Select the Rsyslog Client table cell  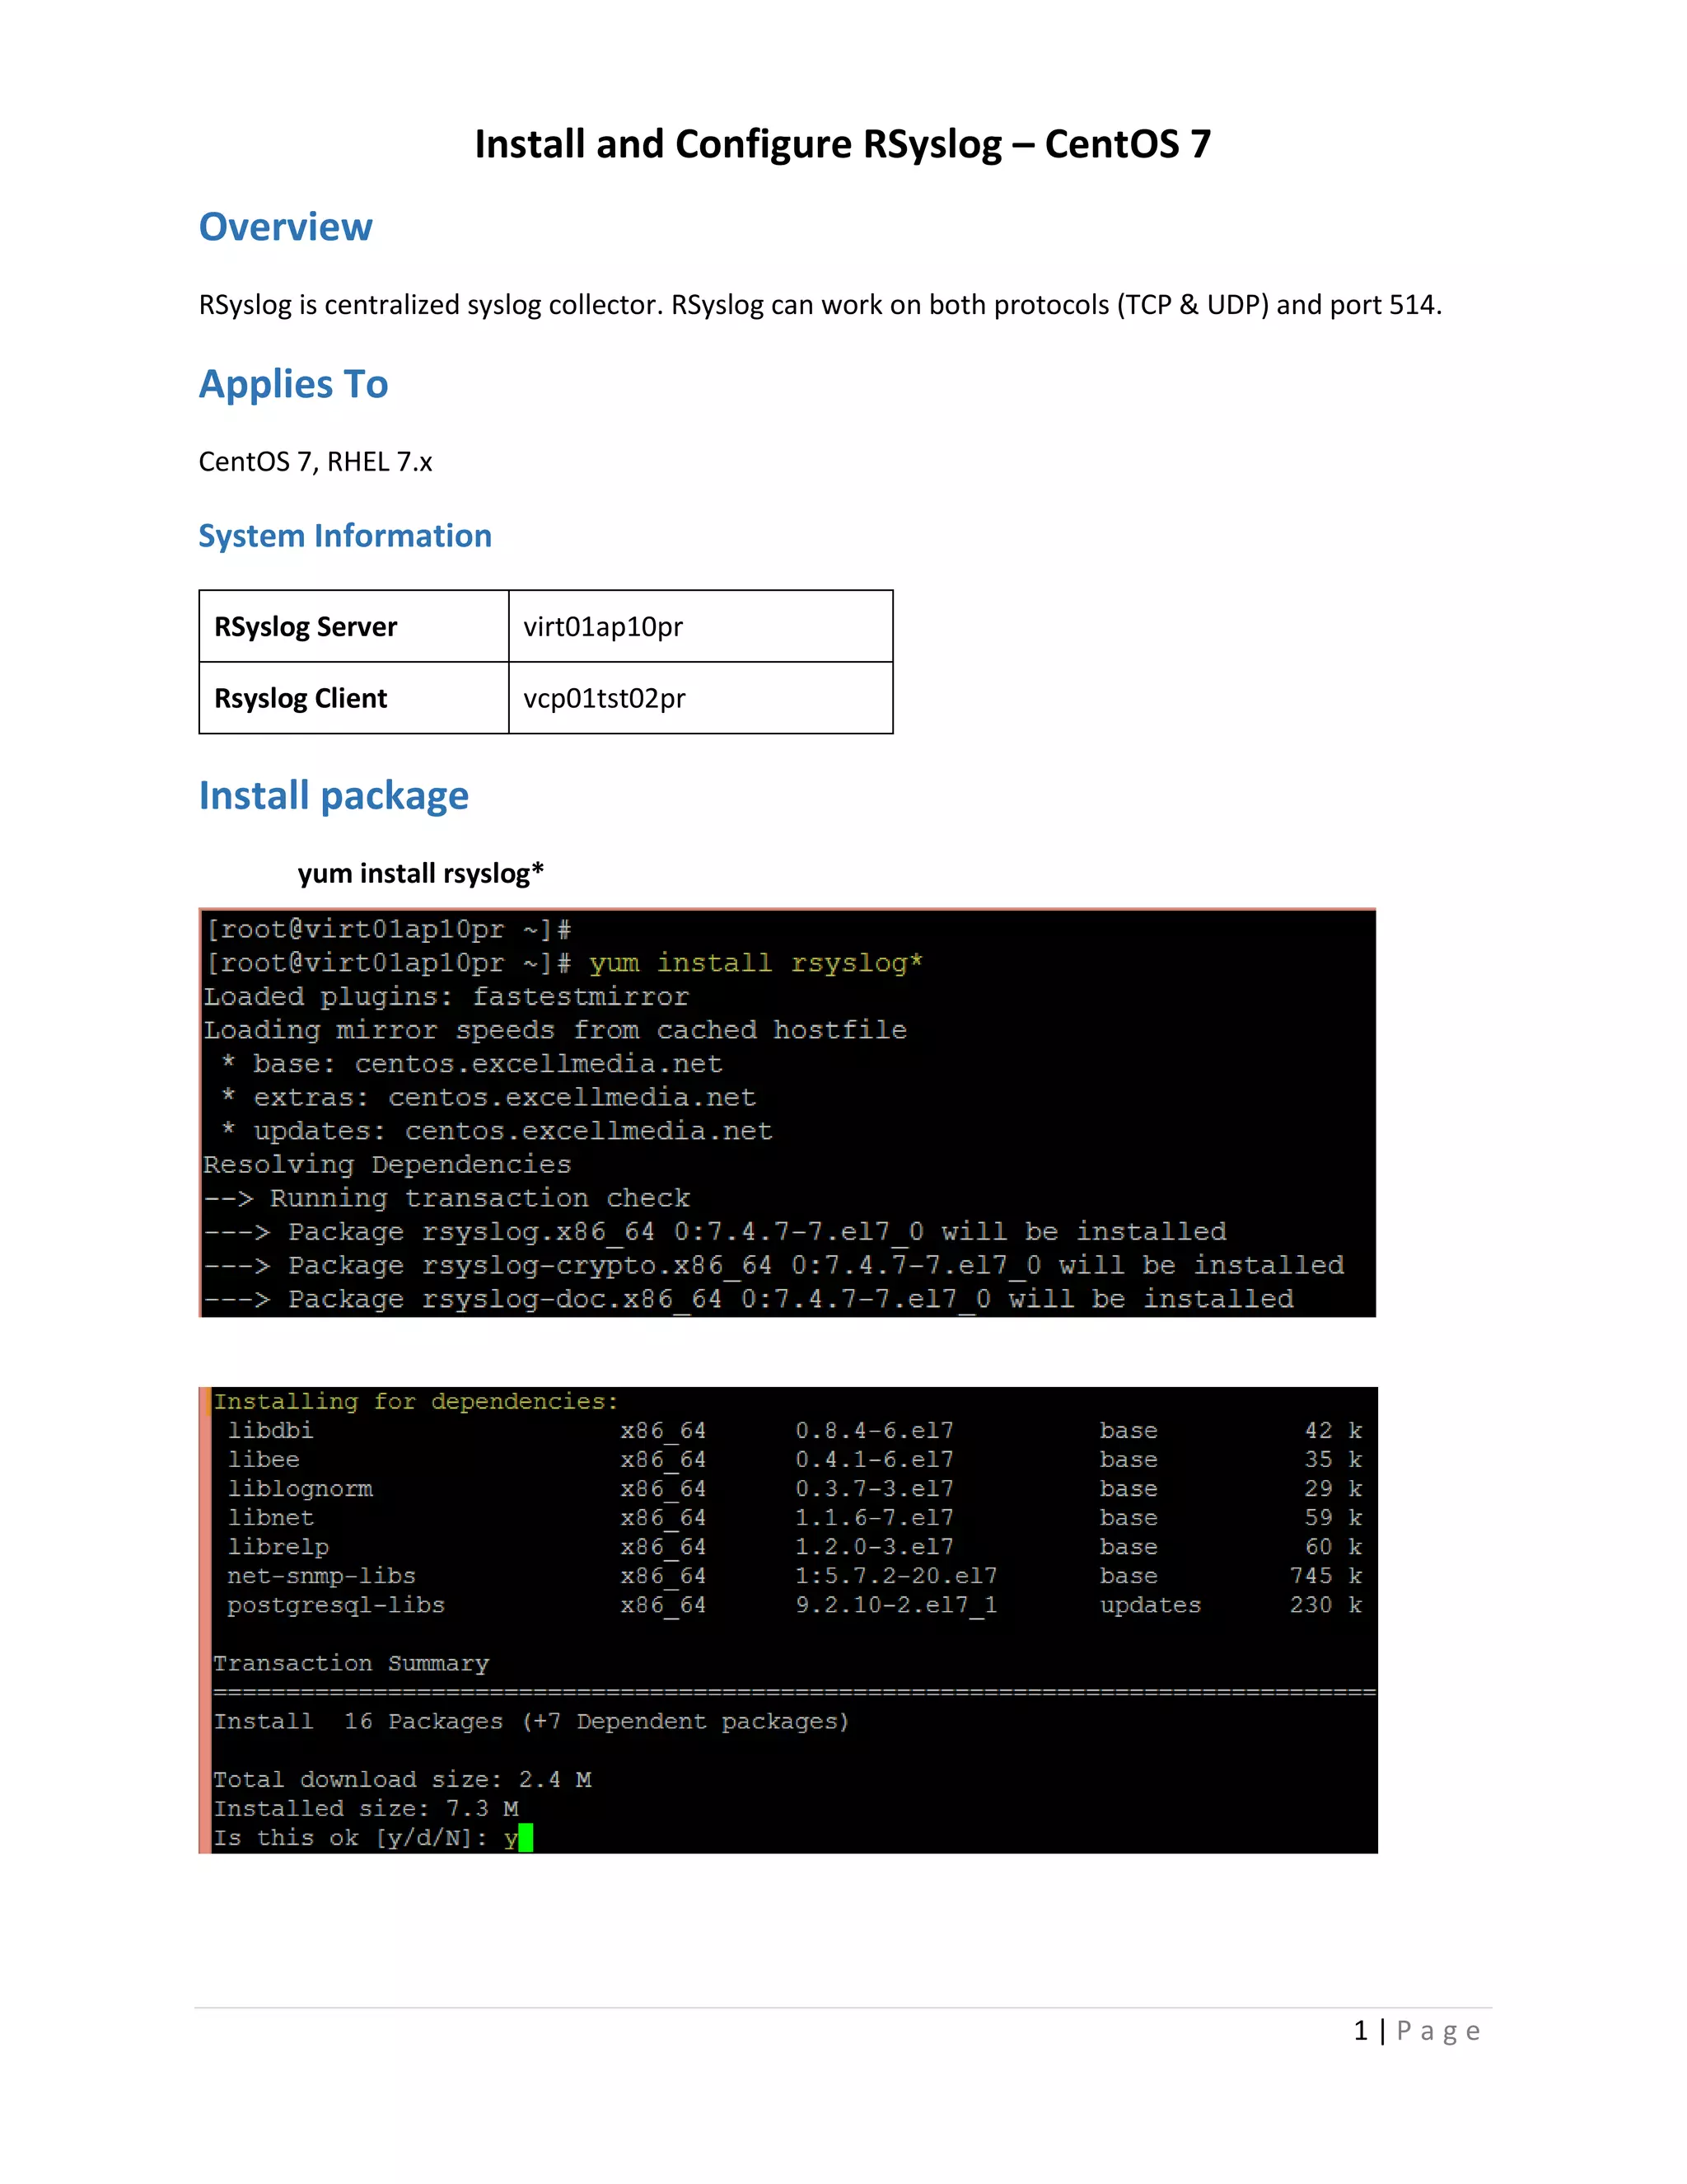point(353,698)
